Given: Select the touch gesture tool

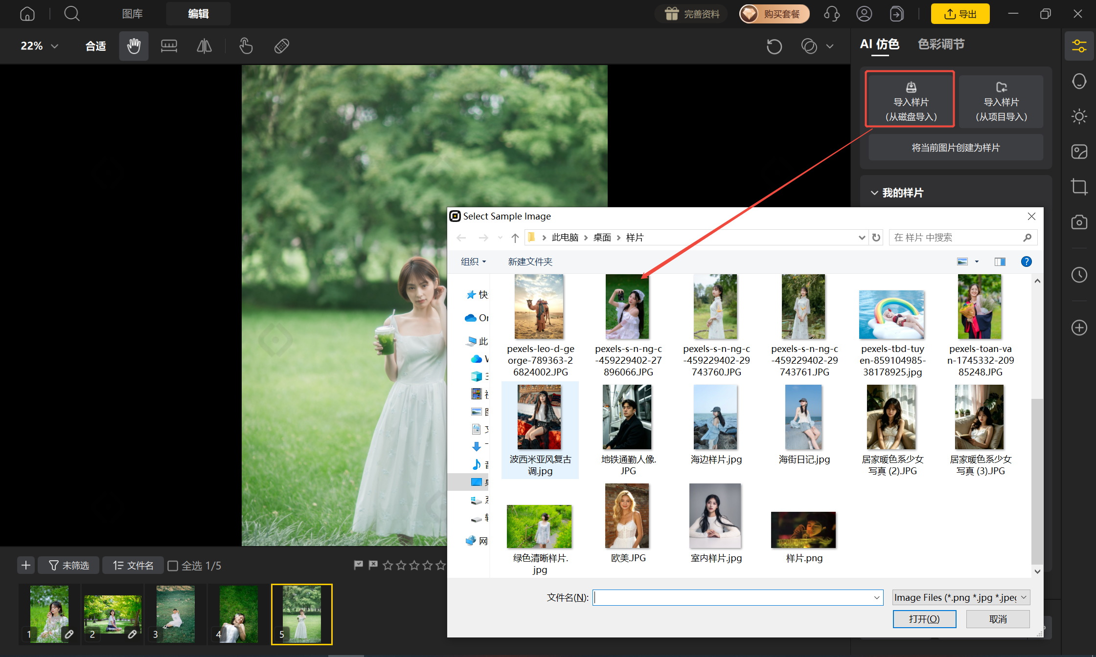Looking at the screenshot, I should tap(246, 46).
